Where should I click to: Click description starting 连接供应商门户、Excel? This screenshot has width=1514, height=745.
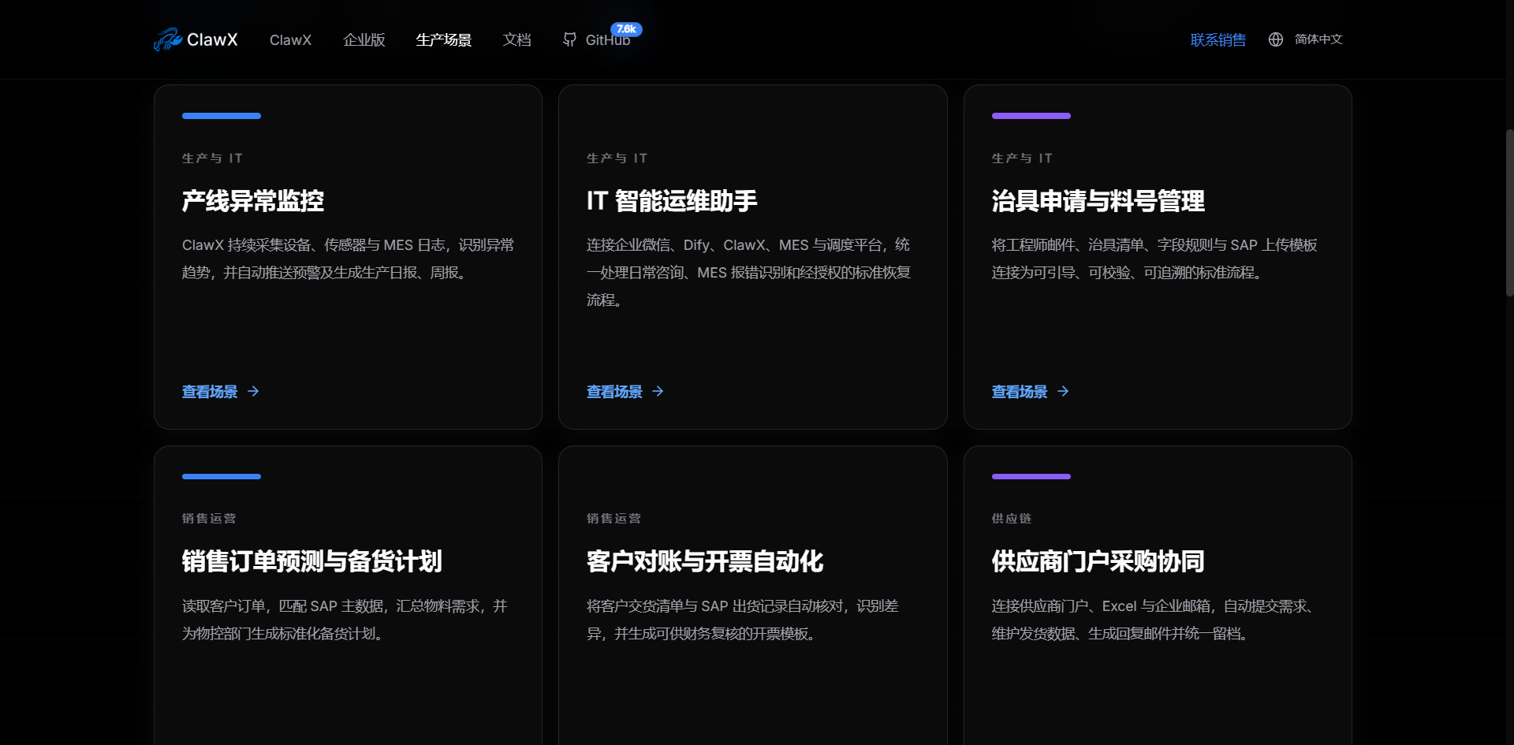click(1154, 620)
